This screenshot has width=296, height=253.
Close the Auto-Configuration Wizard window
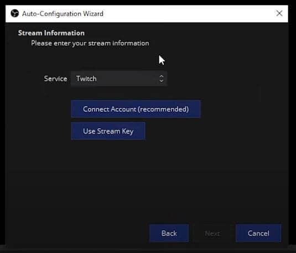[279, 13]
